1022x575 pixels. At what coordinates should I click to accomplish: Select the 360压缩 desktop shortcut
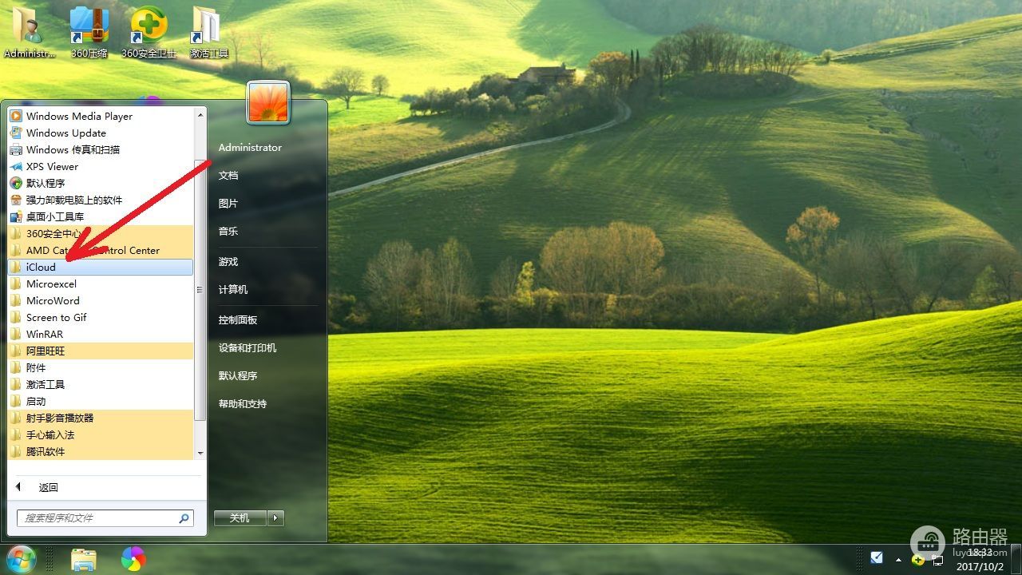(x=89, y=32)
